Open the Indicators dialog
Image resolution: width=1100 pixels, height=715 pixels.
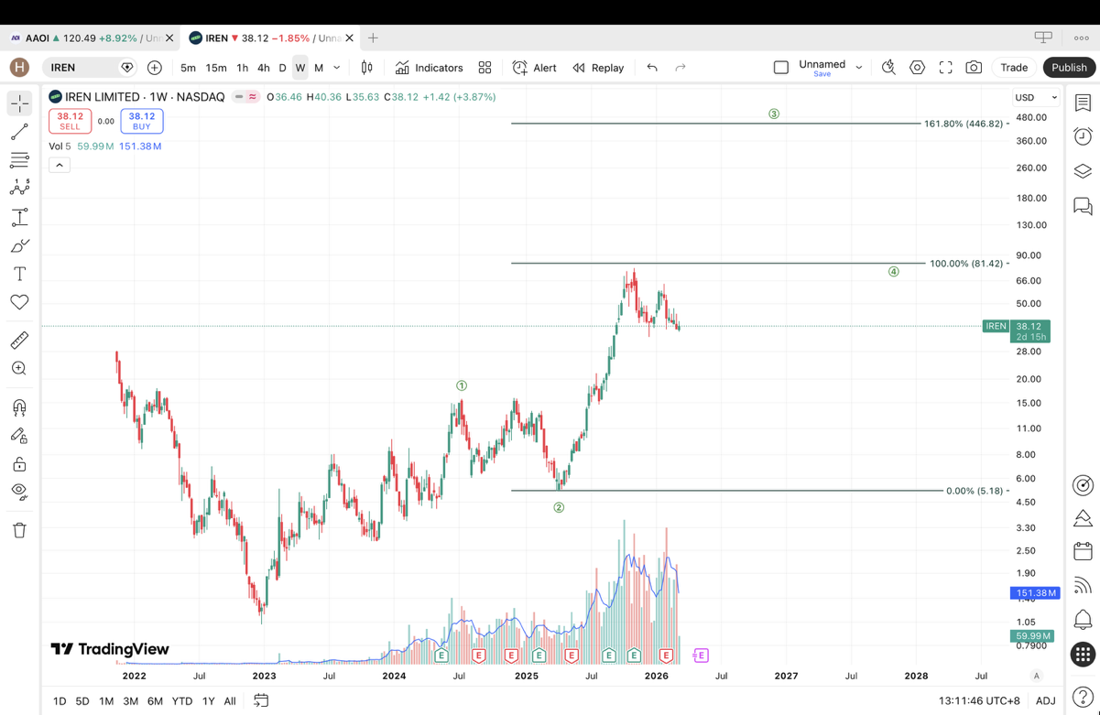[429, 68]
